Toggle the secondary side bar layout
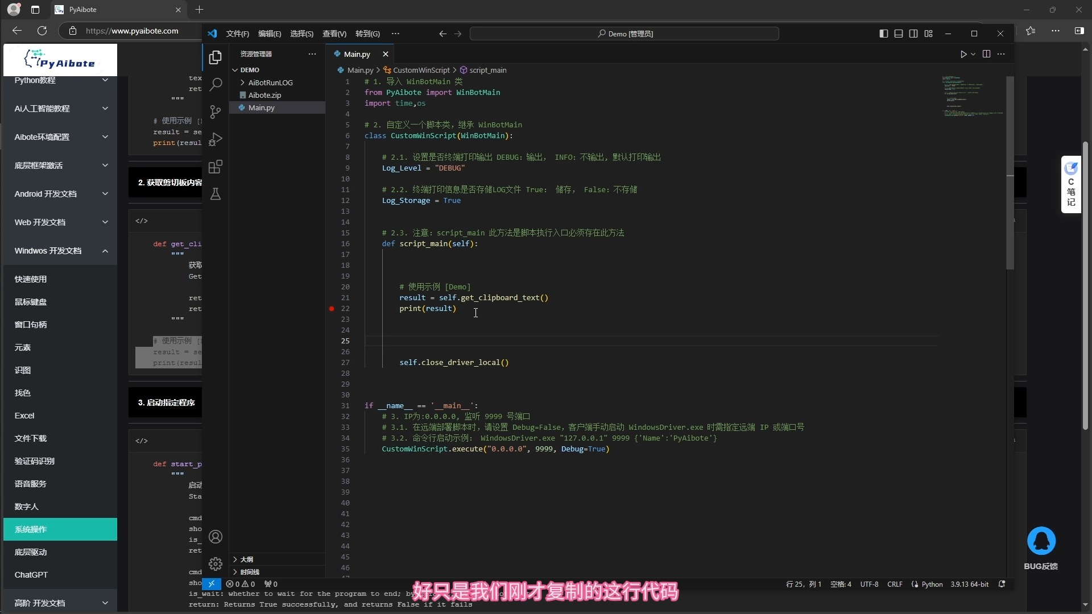 click(x=913, y=34)
